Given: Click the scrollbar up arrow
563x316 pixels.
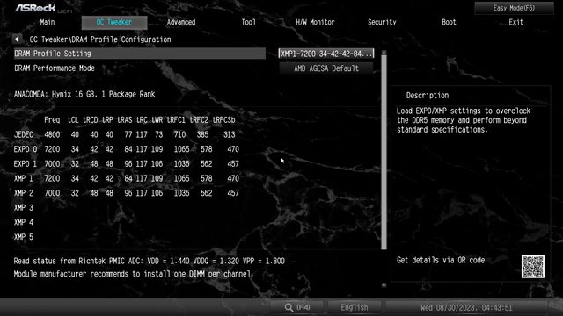Looking at the screenshot, I should [384, 53].
